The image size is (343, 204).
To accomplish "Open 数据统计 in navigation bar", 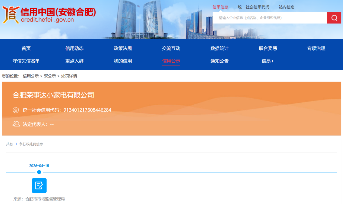I will tap(220, 48).
